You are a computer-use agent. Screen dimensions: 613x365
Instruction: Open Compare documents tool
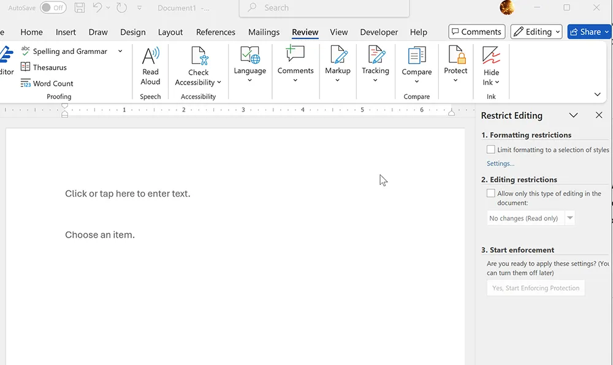point(416,64)
